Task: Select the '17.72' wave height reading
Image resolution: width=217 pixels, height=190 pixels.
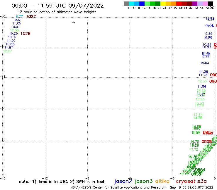Action: point(194,149)
